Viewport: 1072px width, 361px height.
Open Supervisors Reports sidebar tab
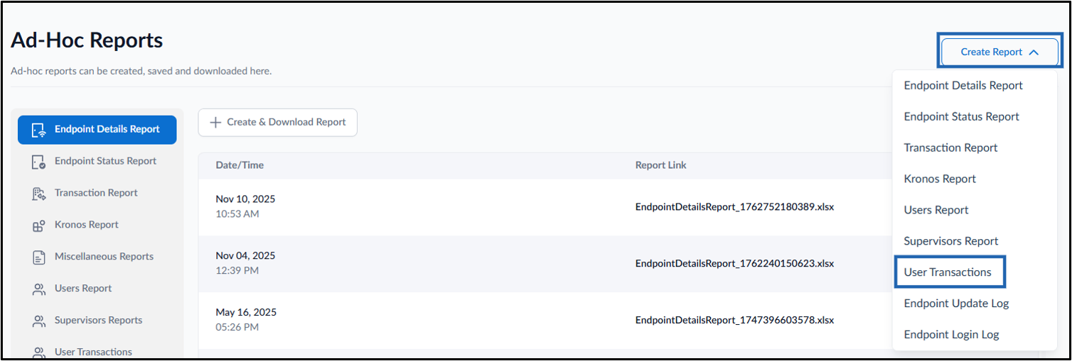pyautogui.click(x=97, y=321)
